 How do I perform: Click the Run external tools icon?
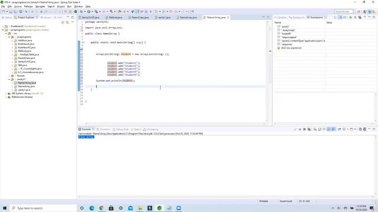(96, 12)
